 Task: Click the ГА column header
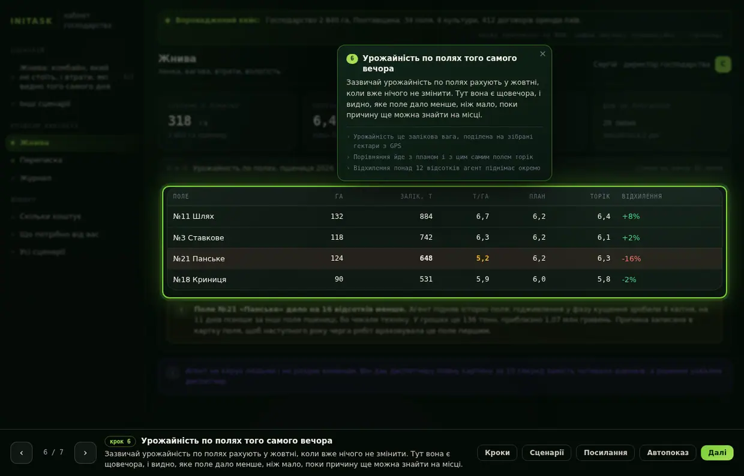(x=339, y=197)
